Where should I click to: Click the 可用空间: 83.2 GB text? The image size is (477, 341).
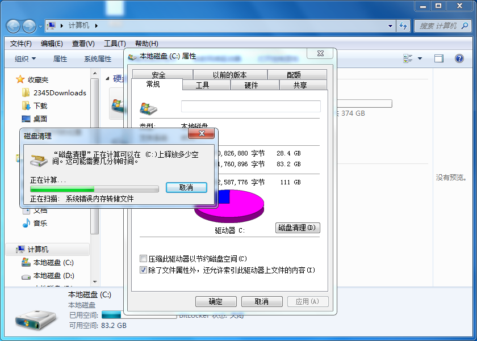pyautogui.click(x=98, y=326)
